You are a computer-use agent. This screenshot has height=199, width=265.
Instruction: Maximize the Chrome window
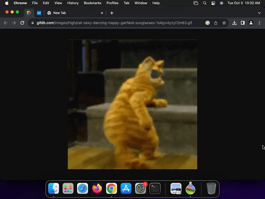(x=17, y=12)
